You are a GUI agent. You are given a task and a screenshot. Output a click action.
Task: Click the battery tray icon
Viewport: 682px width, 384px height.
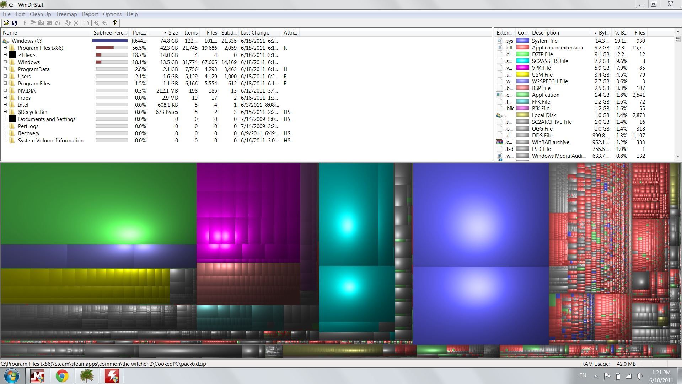(x=618, y=376)
